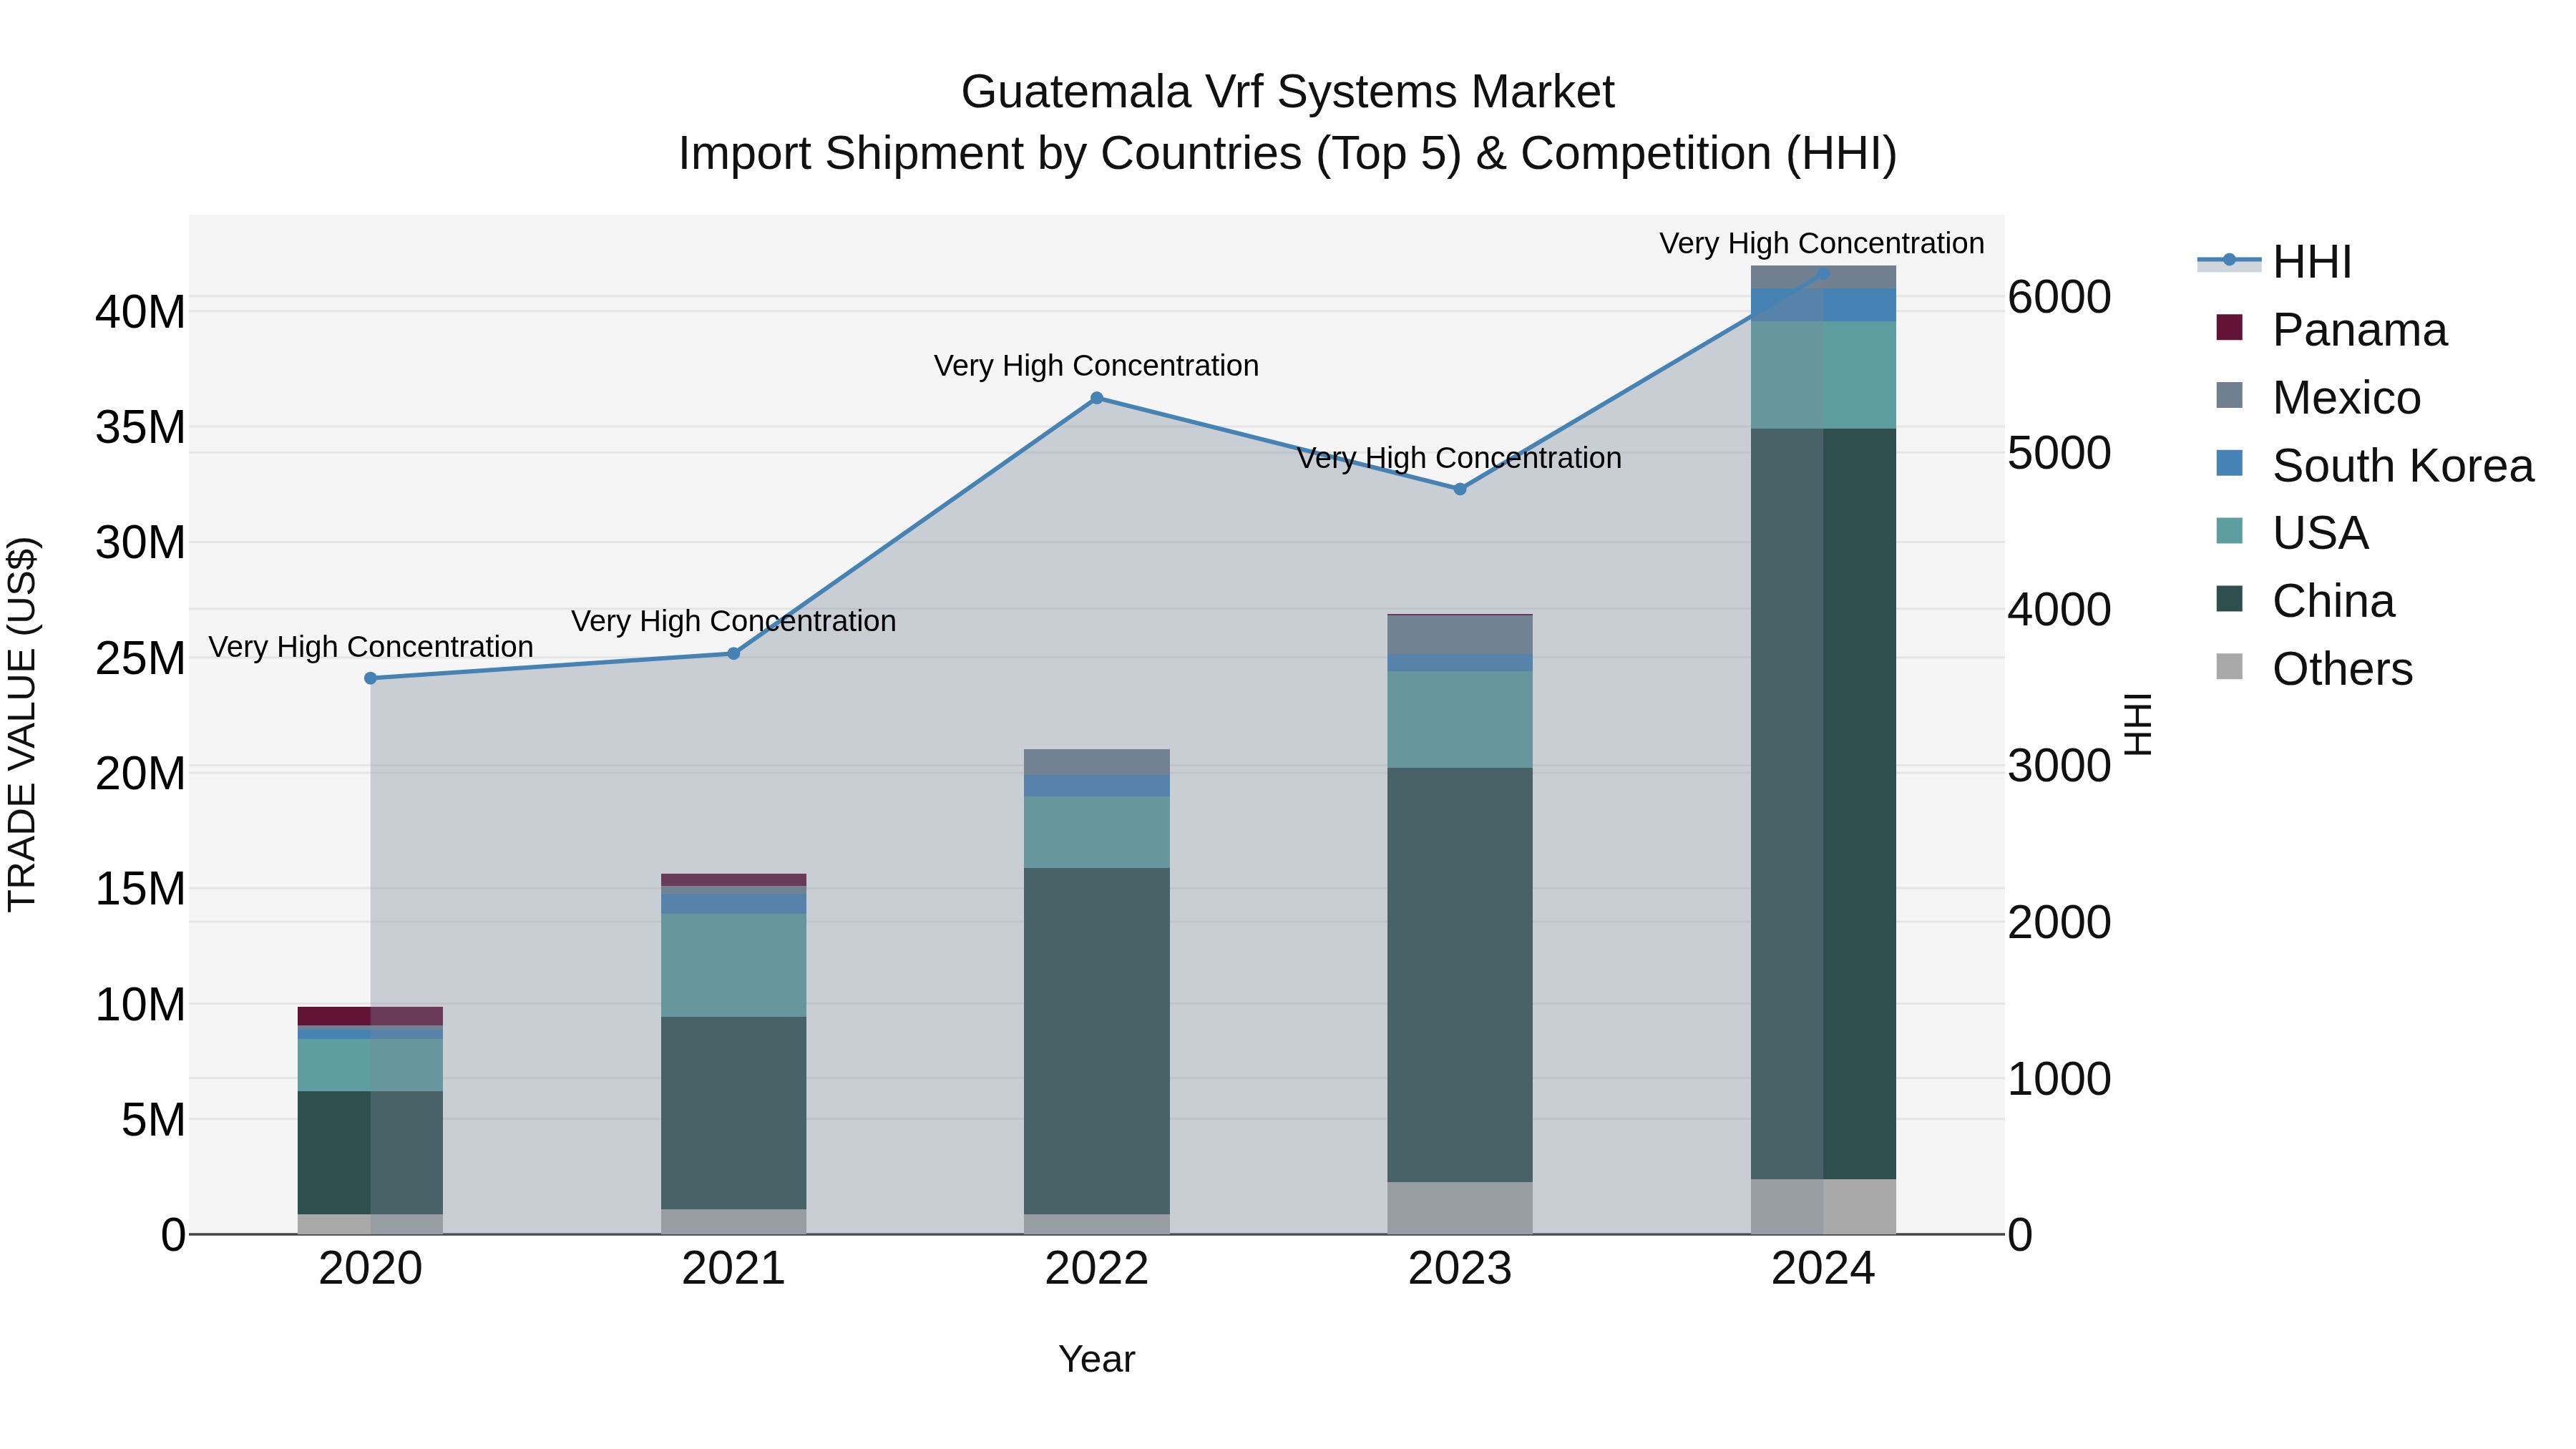Toggle the China legend entry
Viewport: 2576px width, 1449px height.
(x=2305, y=601)
